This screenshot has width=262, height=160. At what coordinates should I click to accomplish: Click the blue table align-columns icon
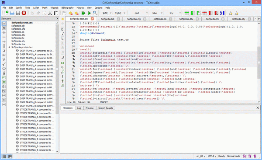[x=222, y=13]
